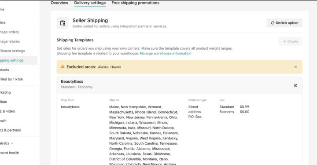The image size is (317, 165).
Task: Click the Switch option button
Action: (284, 23)
